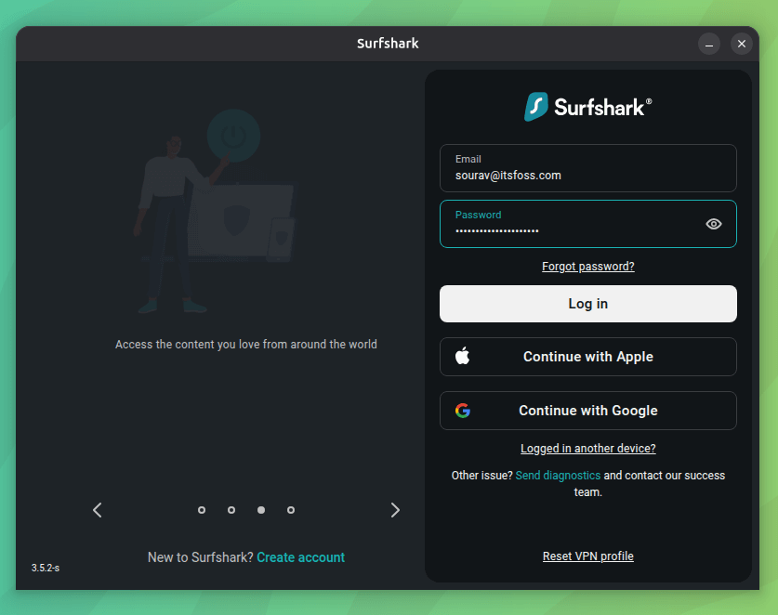This screenshot has height=615, width=778.
Task: Open the Forgot password link
Action: click(x=588, y=267)
